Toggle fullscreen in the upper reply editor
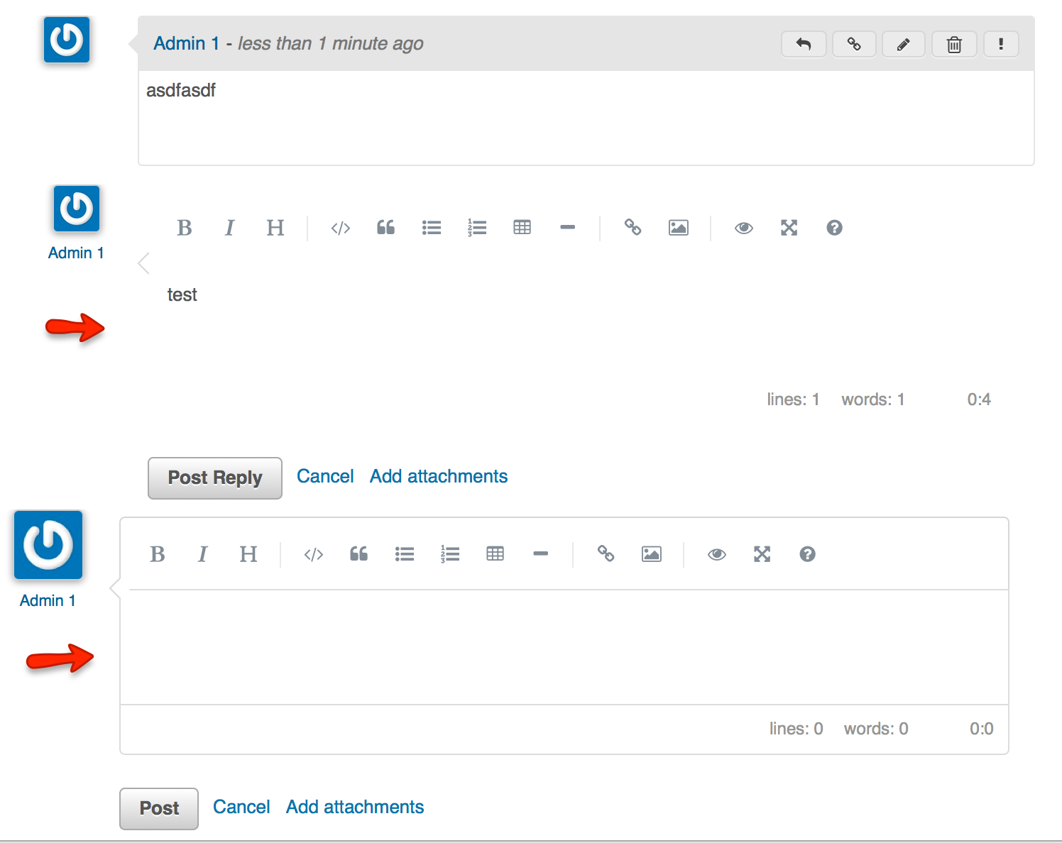1062x843 pixels. tap(789, 228)
